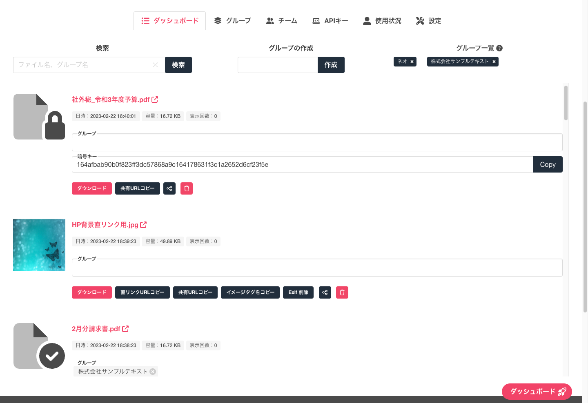Clear the search field with the X icon
The height and width of the screenshot is (403, 588).
[x=155, y=65]
